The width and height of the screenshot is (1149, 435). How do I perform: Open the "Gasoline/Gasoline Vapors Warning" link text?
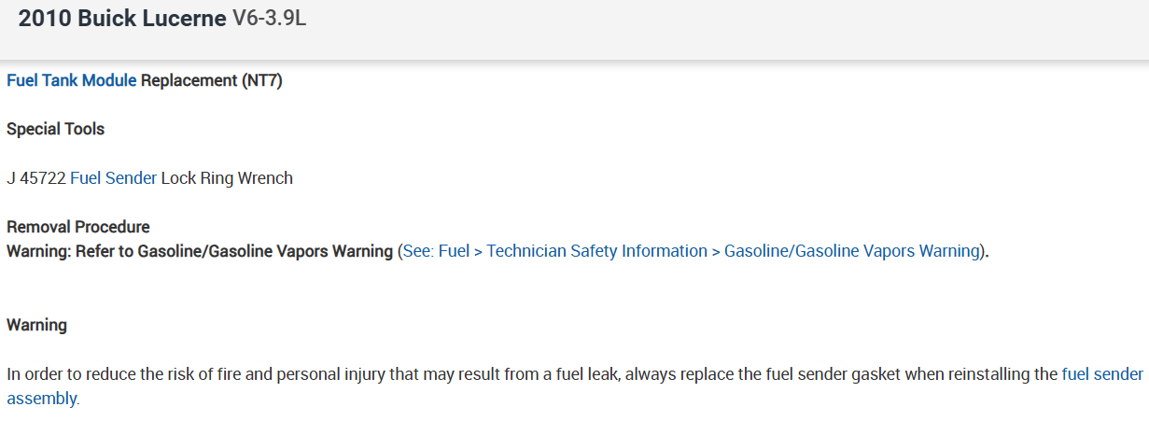tap(851, 251)
